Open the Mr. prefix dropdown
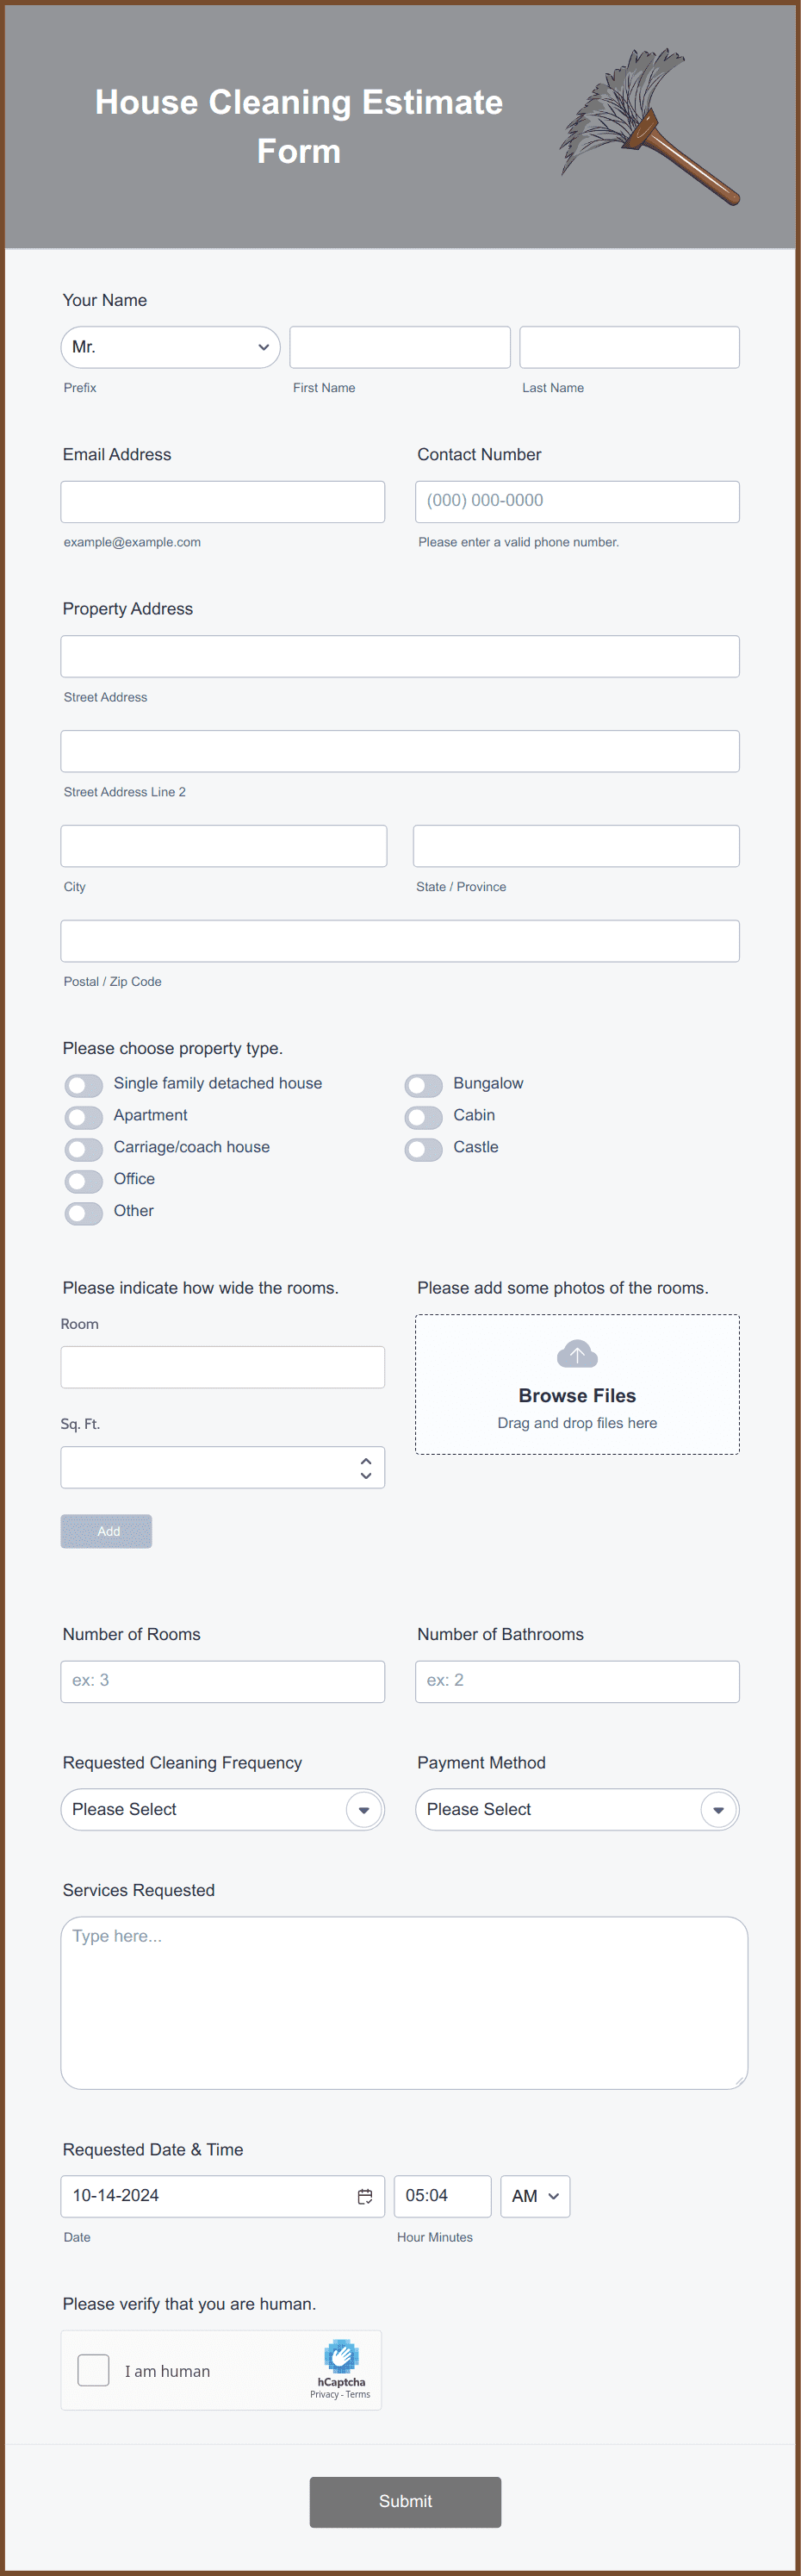801x2576 pixels. tap(170, 347)
